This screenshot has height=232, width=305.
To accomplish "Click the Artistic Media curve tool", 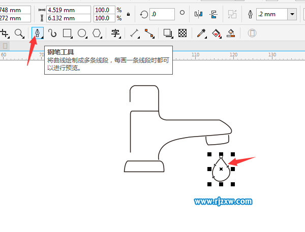I will tap(52, 34).
